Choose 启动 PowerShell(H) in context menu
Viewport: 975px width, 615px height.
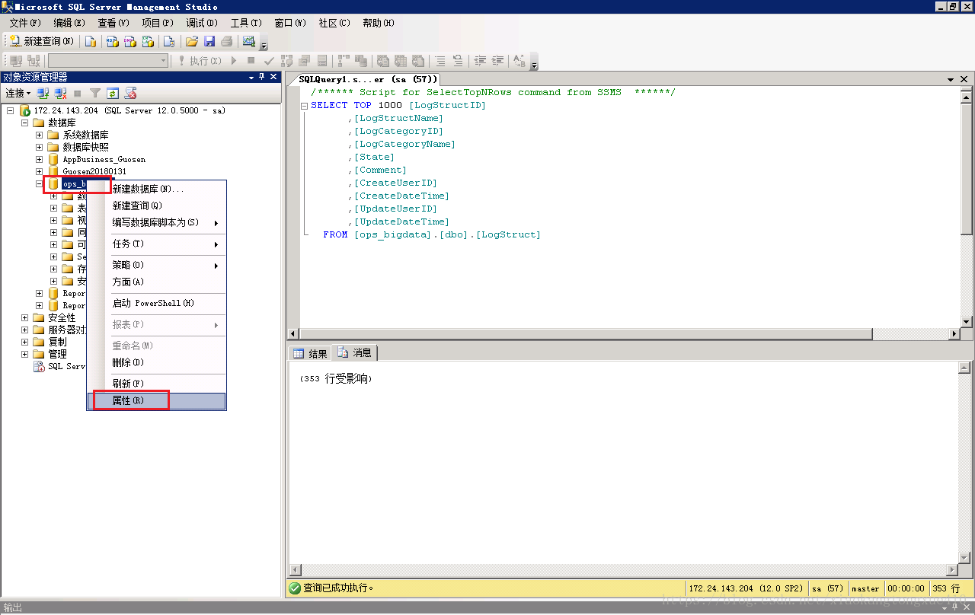tap(156, 303)
